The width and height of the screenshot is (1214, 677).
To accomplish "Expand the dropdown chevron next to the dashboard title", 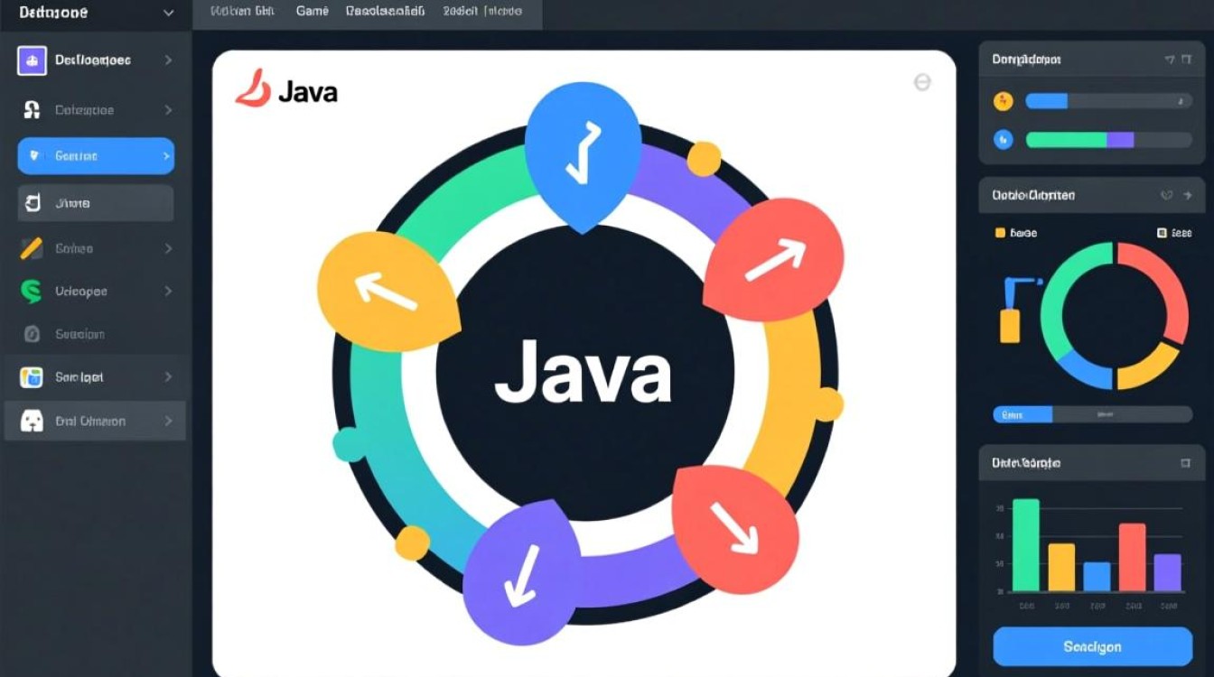I will point(167,14).
